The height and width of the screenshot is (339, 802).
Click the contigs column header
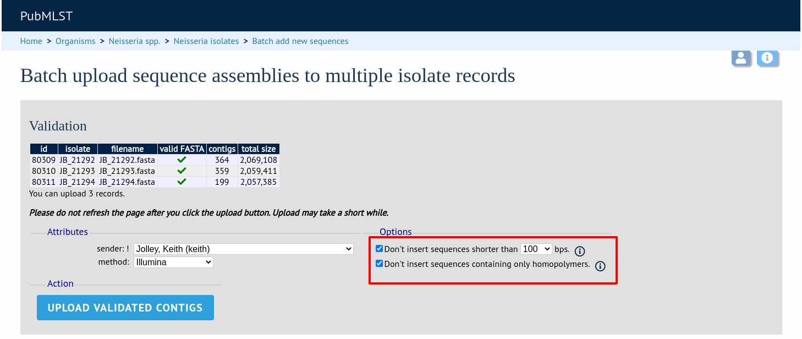(222, 149)
